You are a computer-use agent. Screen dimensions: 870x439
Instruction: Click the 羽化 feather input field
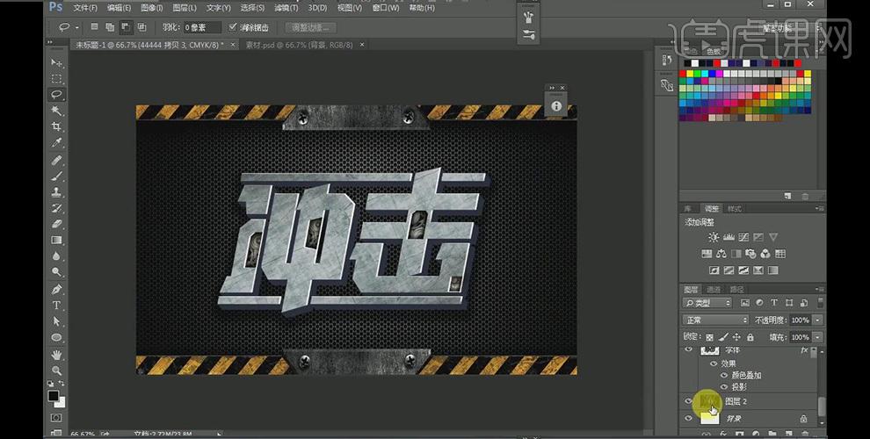[x=202, y=27]
